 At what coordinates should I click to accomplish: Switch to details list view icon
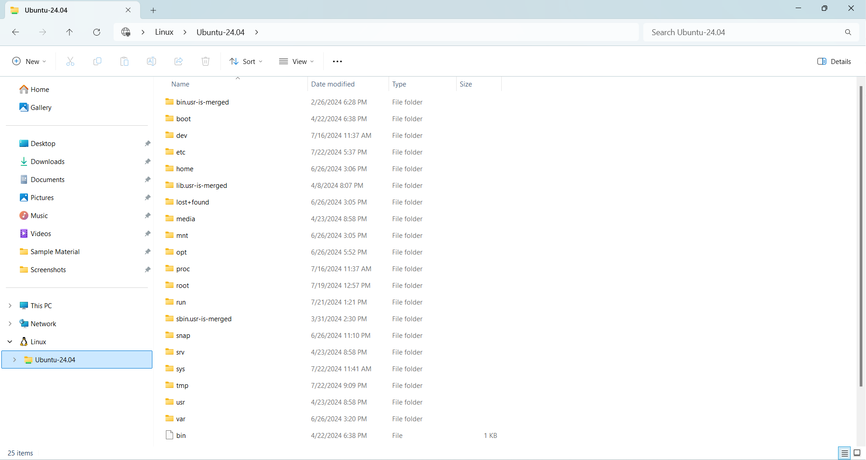[x=844, y=453]
